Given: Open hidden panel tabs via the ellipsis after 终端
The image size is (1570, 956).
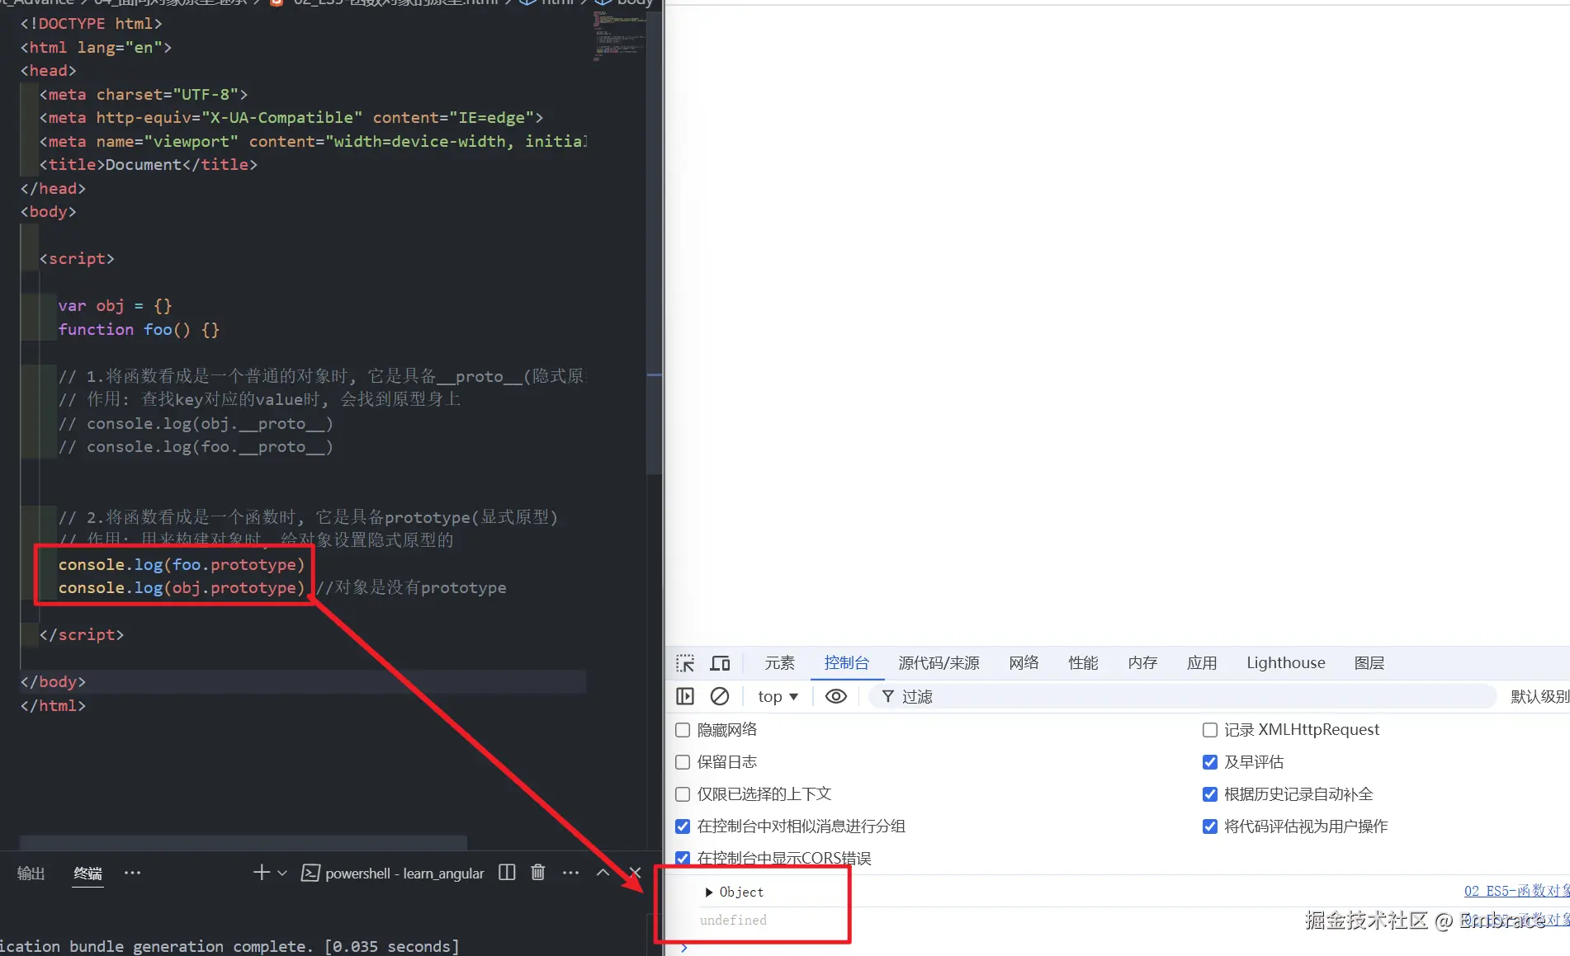Looking at the screenshot, I should click(x=132, y=873).
